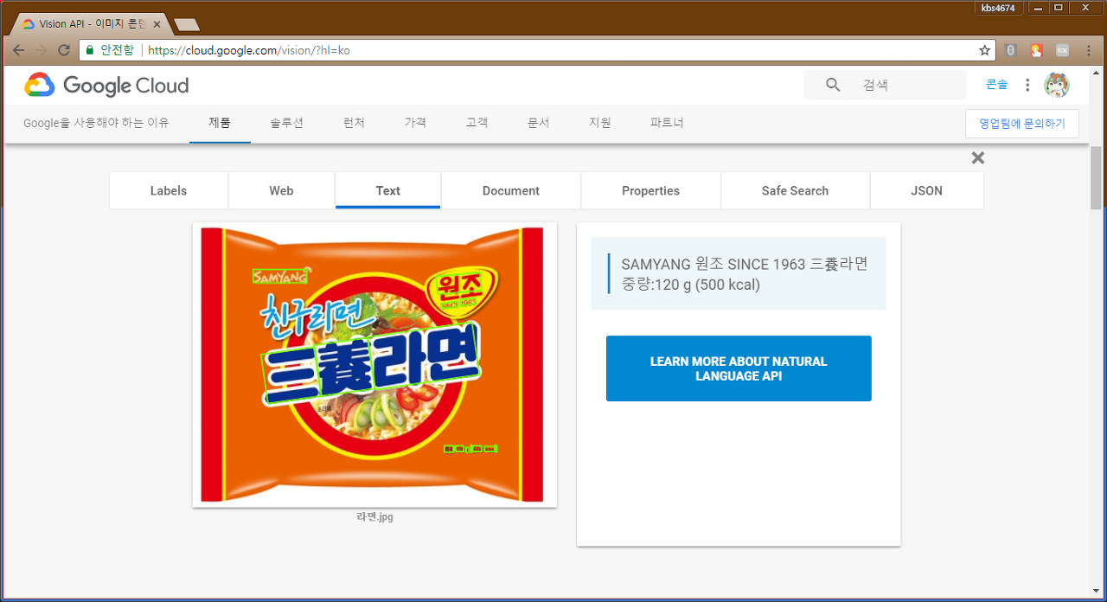Open the 런처 menu item

(354, 123)
